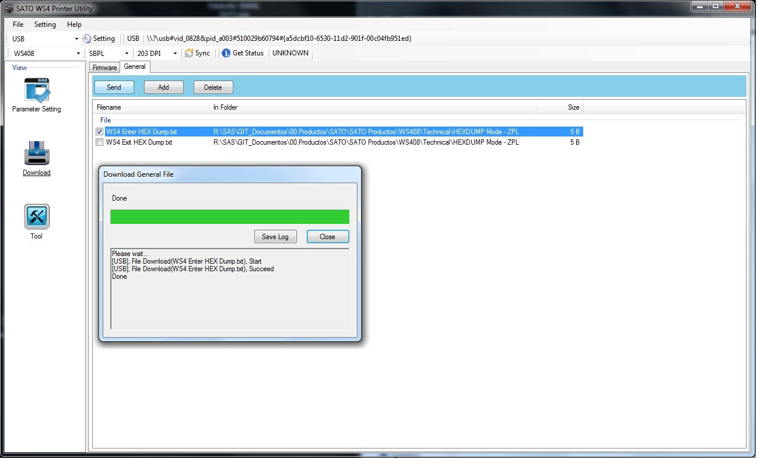Select the WS4 Enter HEX Dump.txt filename
Image resolution: width=757 pixels, height=459 pixels.
tap(142, 132)
